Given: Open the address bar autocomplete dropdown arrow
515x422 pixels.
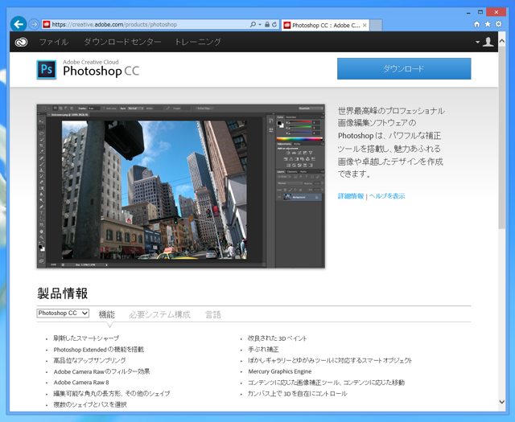Looking at the screenshot, I should pos(260,25).
